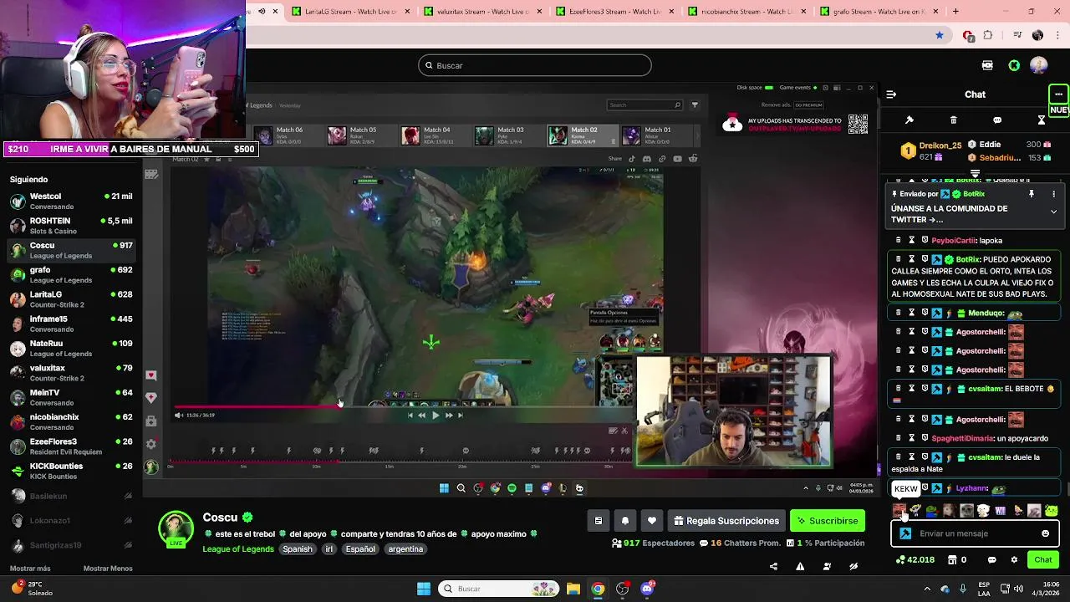Switch to grafo Stream browser tab

(878, 12)
